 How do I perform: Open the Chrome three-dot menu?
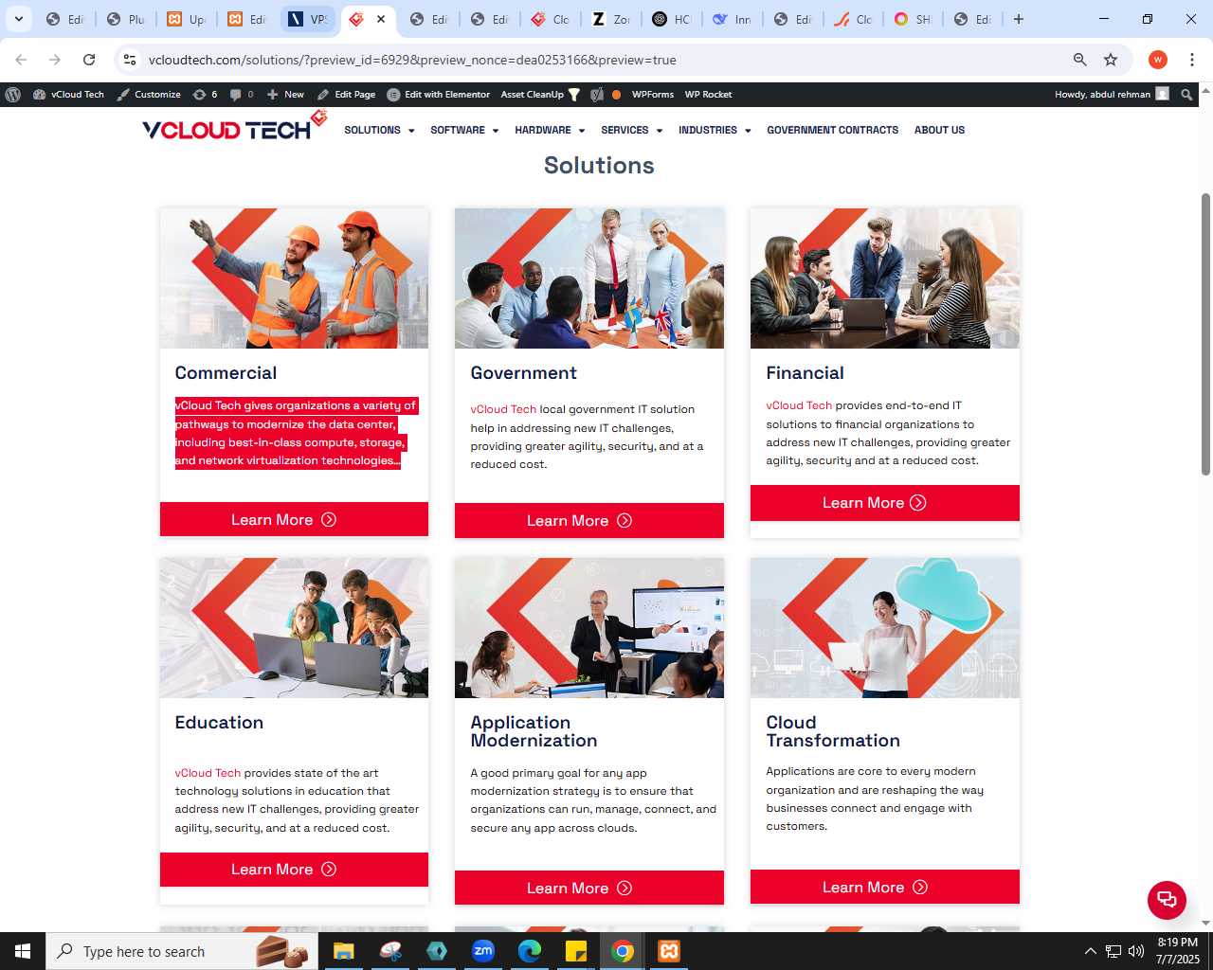[x=1192, y=60]
